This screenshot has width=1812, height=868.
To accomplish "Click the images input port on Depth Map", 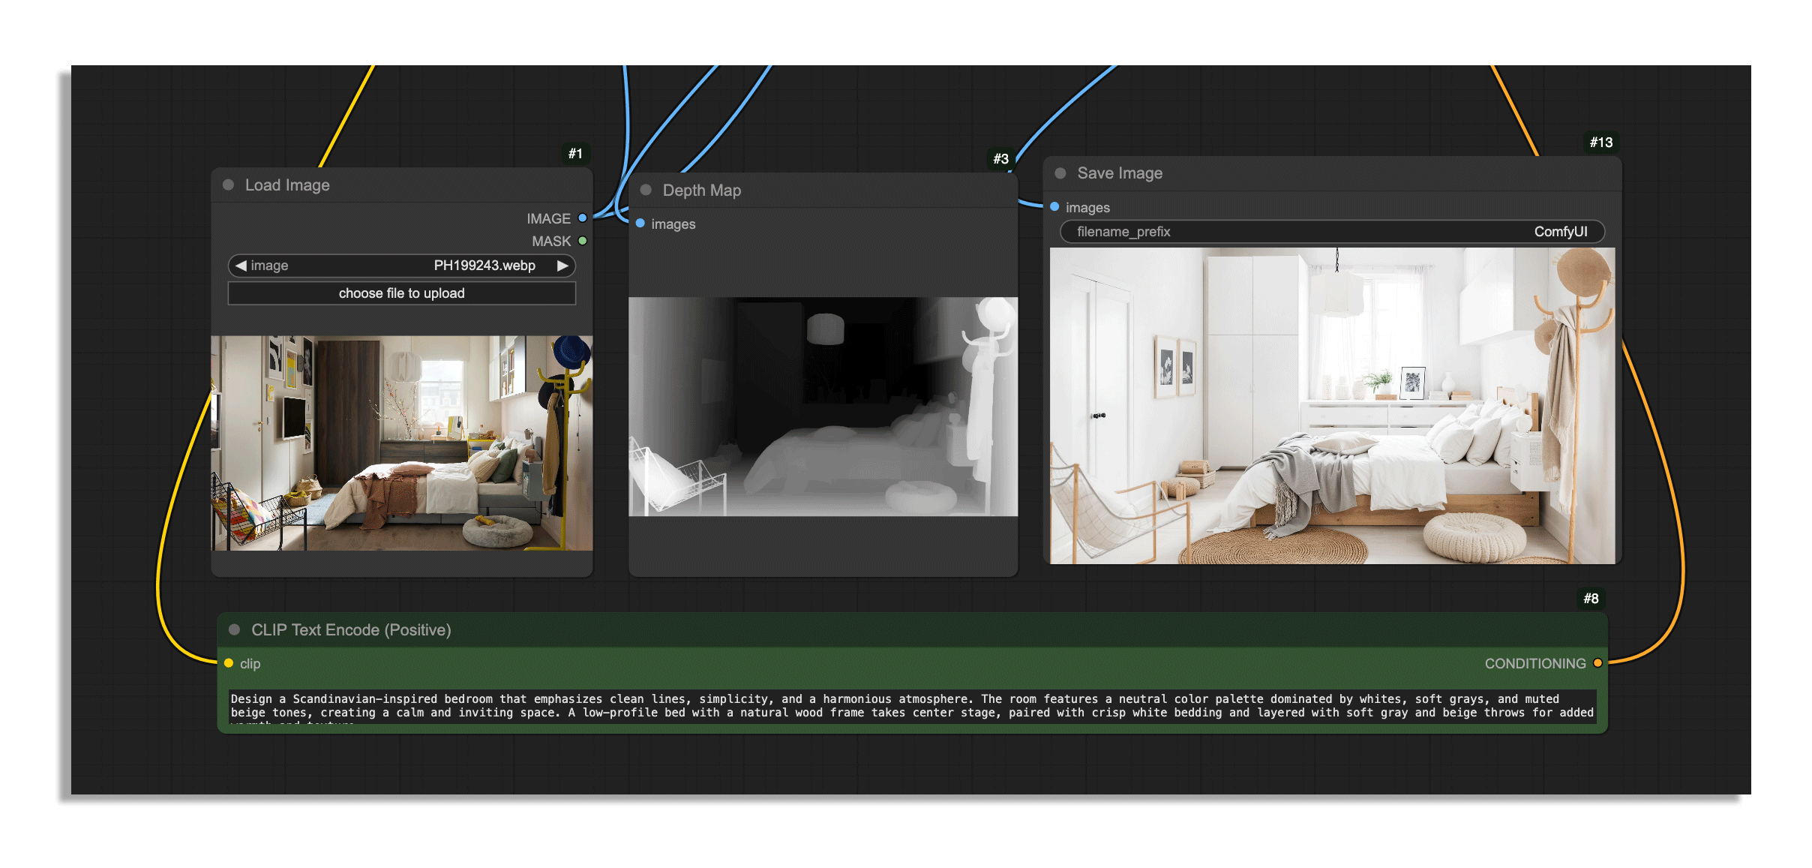I will pyautogui.click(x=640, y=224).
